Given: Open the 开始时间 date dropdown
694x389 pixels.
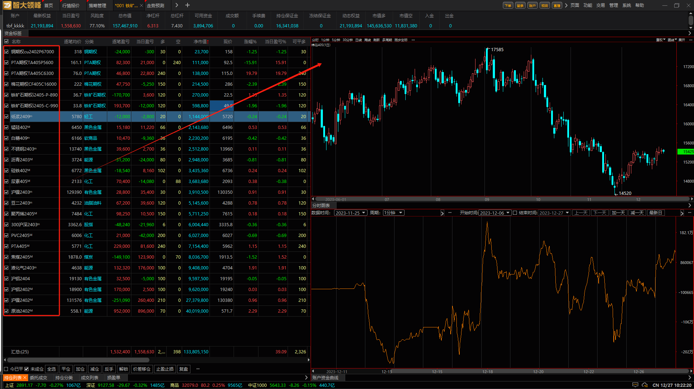Looking at the screenshot, I should [x=495, y=213].
